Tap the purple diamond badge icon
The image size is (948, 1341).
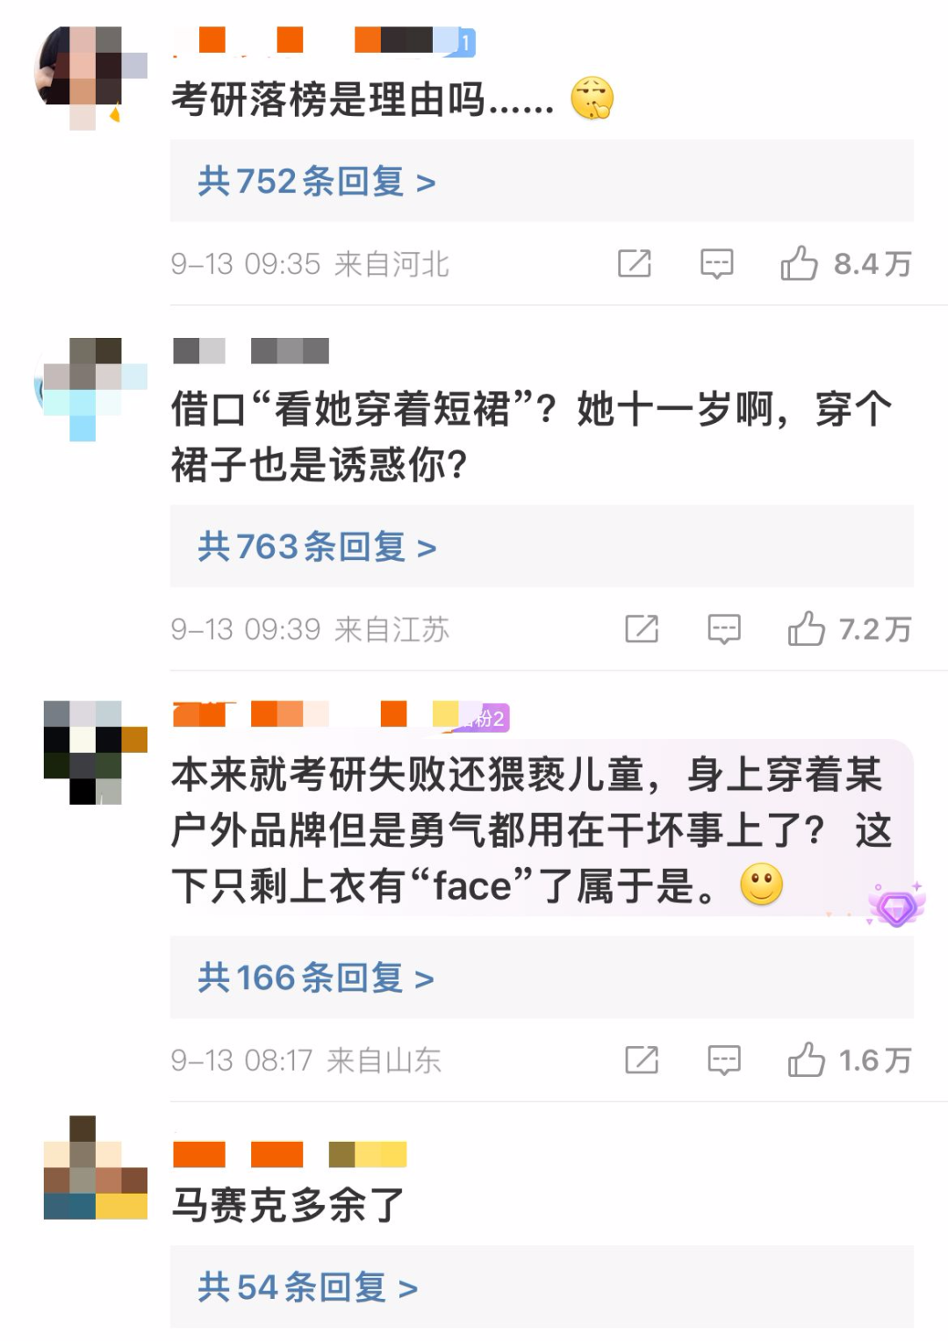[896, 906]
